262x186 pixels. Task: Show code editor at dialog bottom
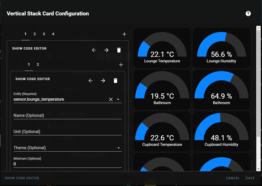pyautogui.click(x=22, y=178)
